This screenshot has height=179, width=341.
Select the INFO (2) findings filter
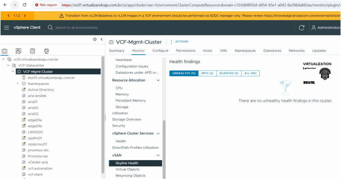(207, 73)
